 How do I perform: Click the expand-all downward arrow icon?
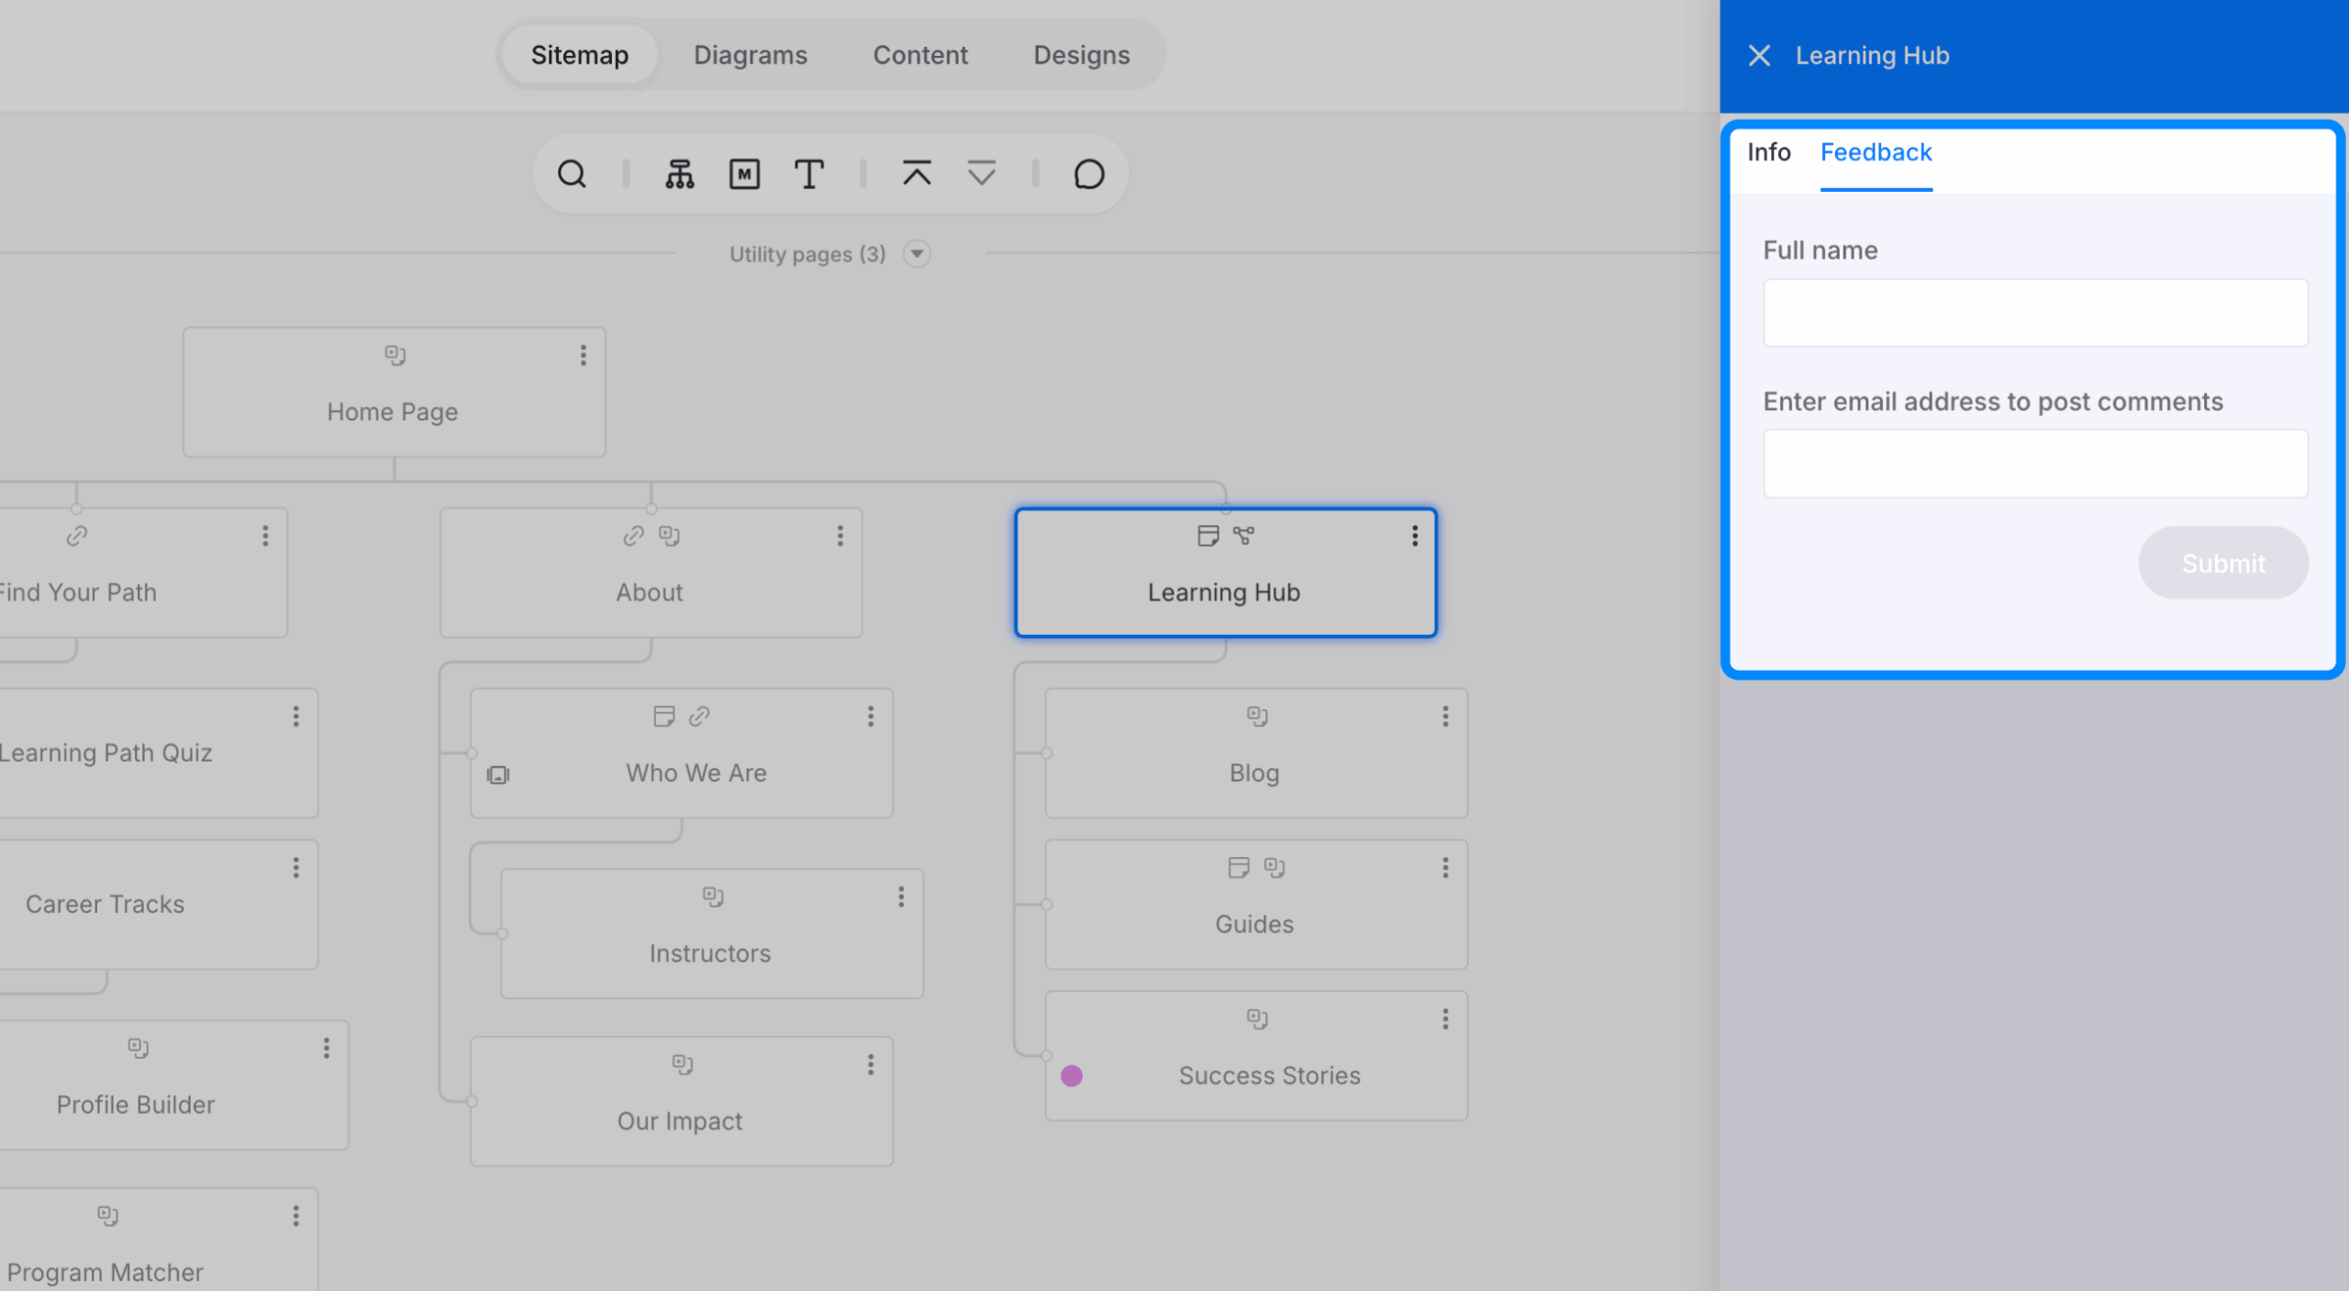point(981,173)
